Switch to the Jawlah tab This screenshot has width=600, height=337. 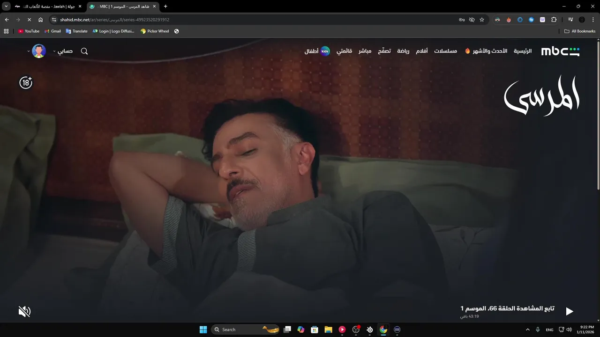(x=49, y=7)
